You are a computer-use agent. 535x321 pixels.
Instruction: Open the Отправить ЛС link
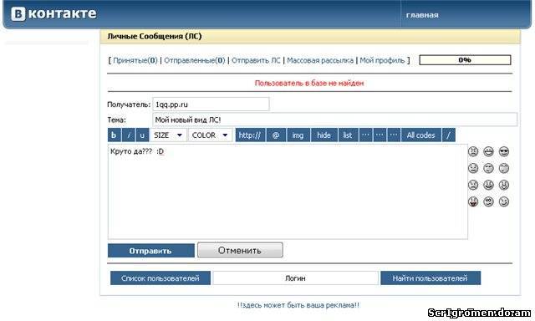point(256,60)
